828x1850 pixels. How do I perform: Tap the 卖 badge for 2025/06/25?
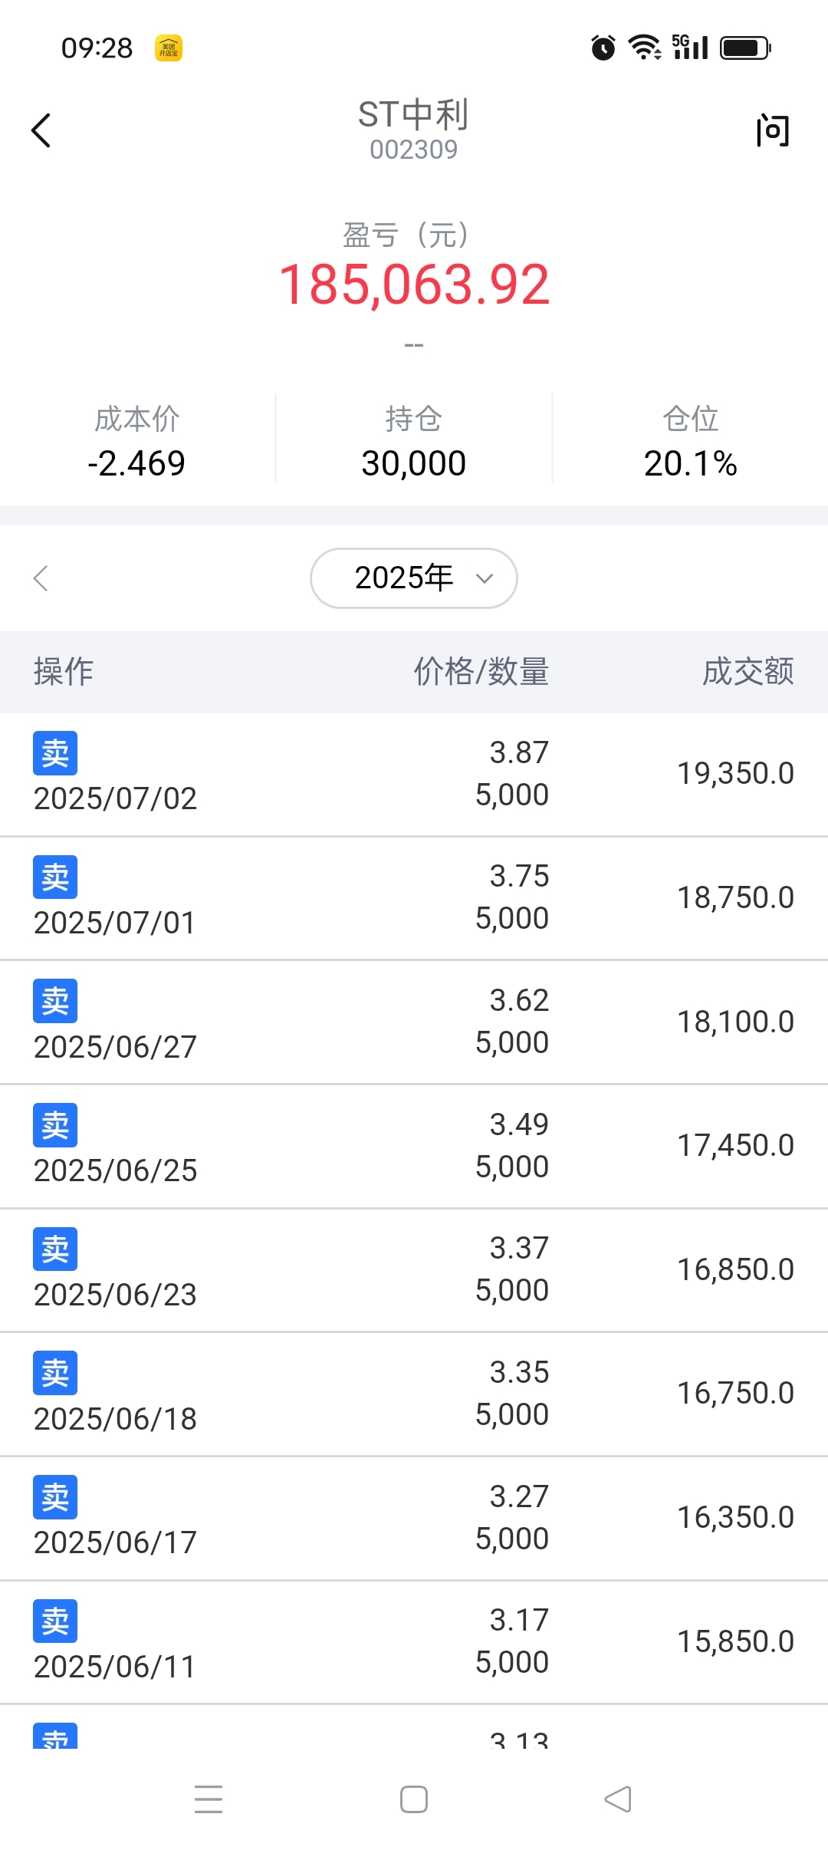pos(55,1125)
